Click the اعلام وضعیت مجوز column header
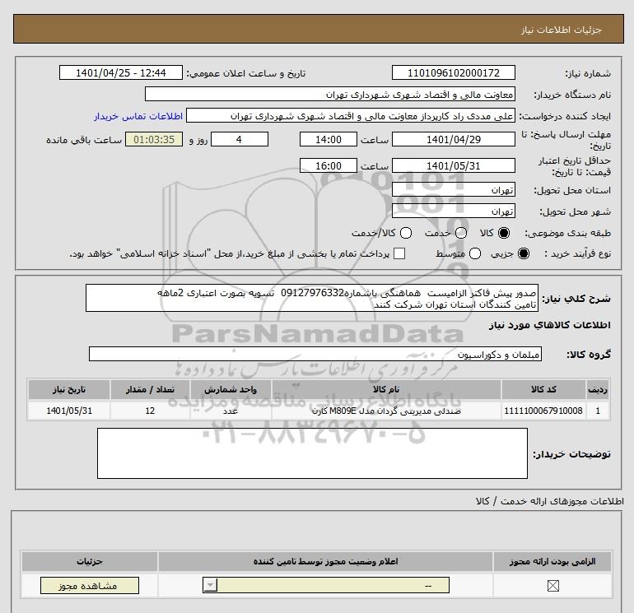634x613 pixels. (325, 561)
